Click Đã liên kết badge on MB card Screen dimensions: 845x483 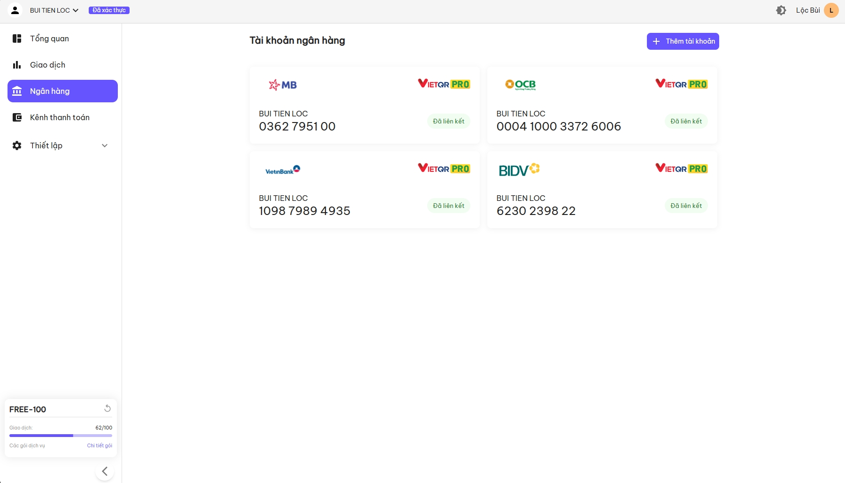click(449, 121)
